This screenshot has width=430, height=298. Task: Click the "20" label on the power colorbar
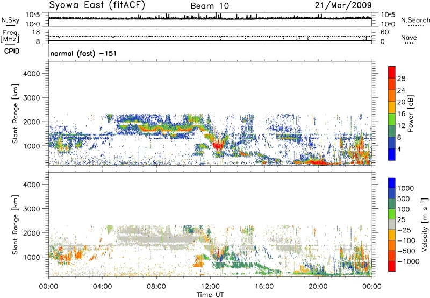(x=401, y=102)
